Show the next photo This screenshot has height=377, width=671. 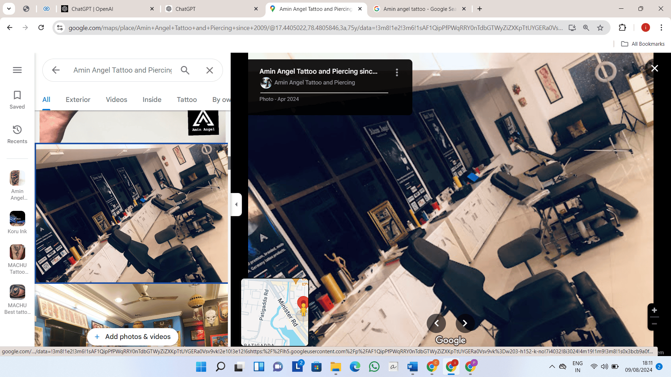click(x=465, y=323)
